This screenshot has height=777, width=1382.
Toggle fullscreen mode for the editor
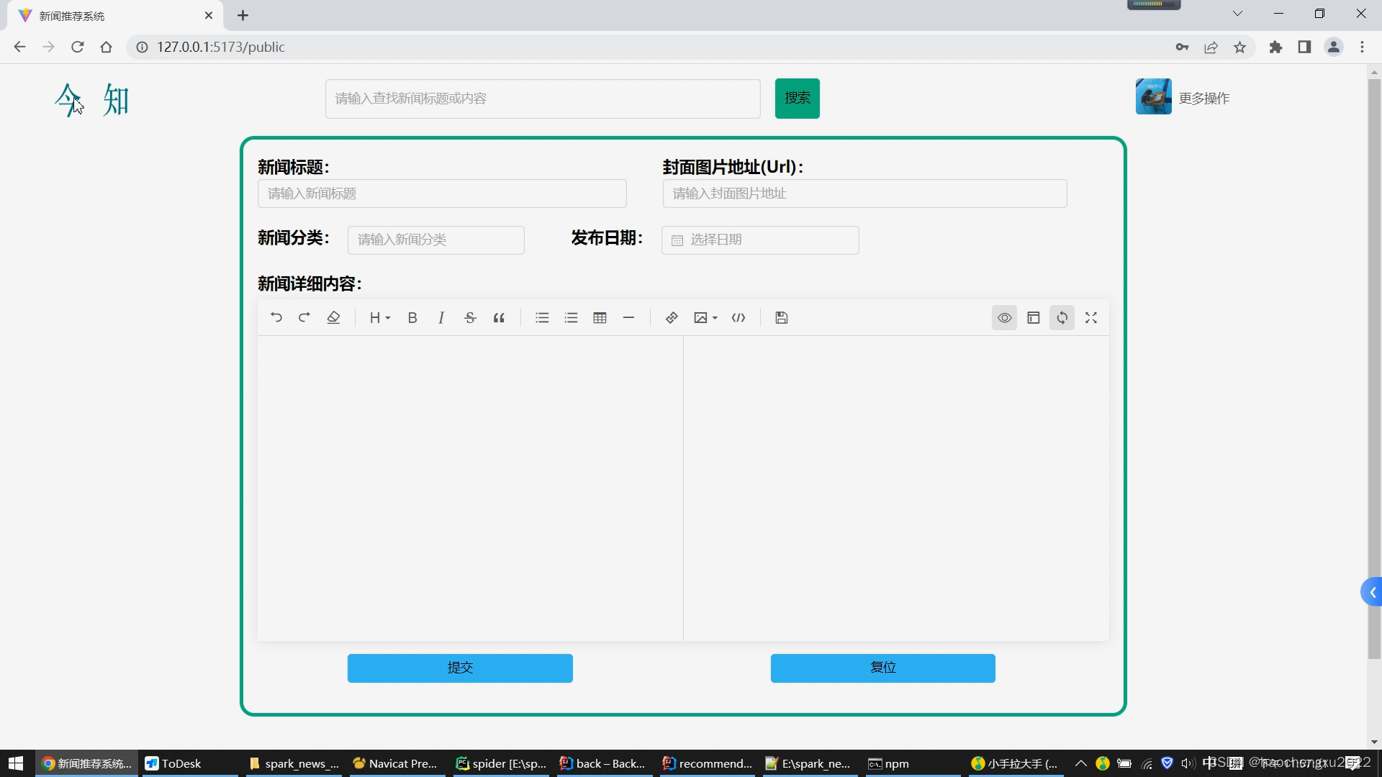click(x=1091, y=317)
